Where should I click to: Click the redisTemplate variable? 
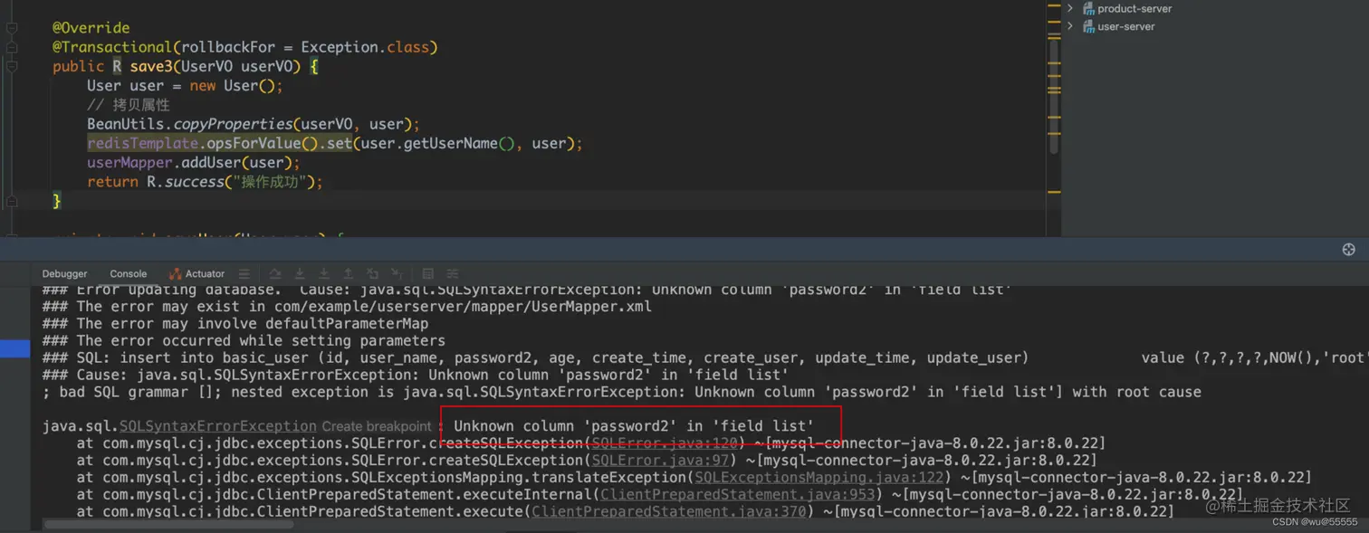pos(142,144)
